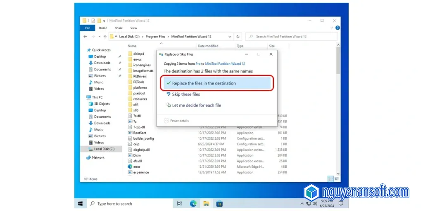Click MiniTool Partition Wizard 12 destination link
This screenshot has width=423, height=211.
[x=225, y=63]
